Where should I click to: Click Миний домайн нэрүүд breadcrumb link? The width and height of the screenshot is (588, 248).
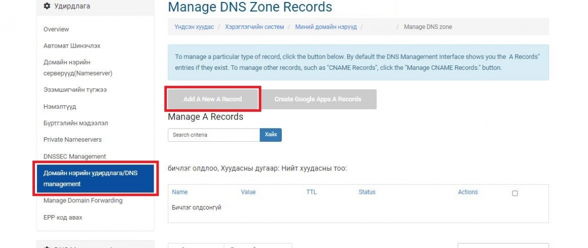(326, 27)
